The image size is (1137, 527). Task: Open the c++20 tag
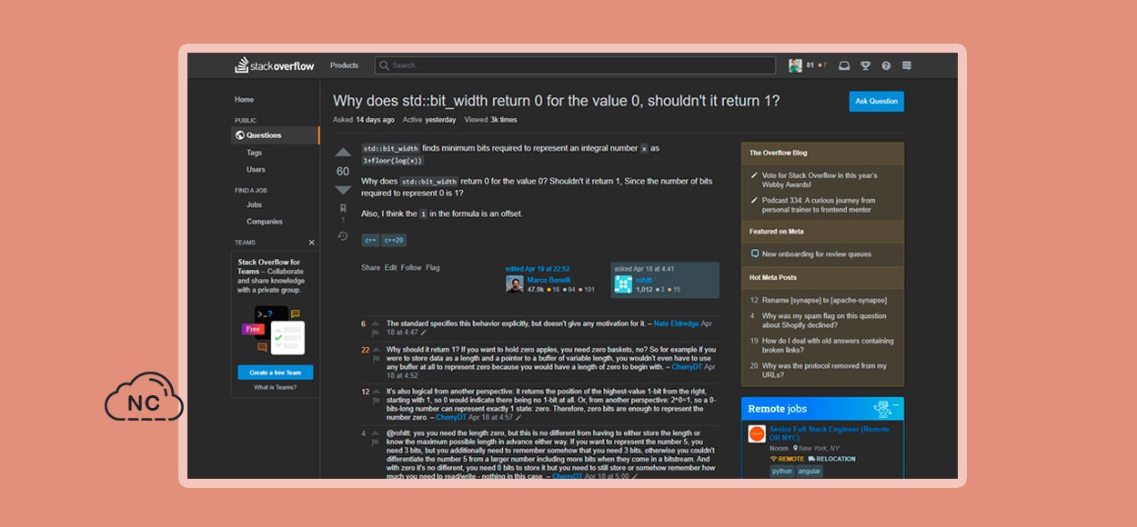tap(395, 240)
